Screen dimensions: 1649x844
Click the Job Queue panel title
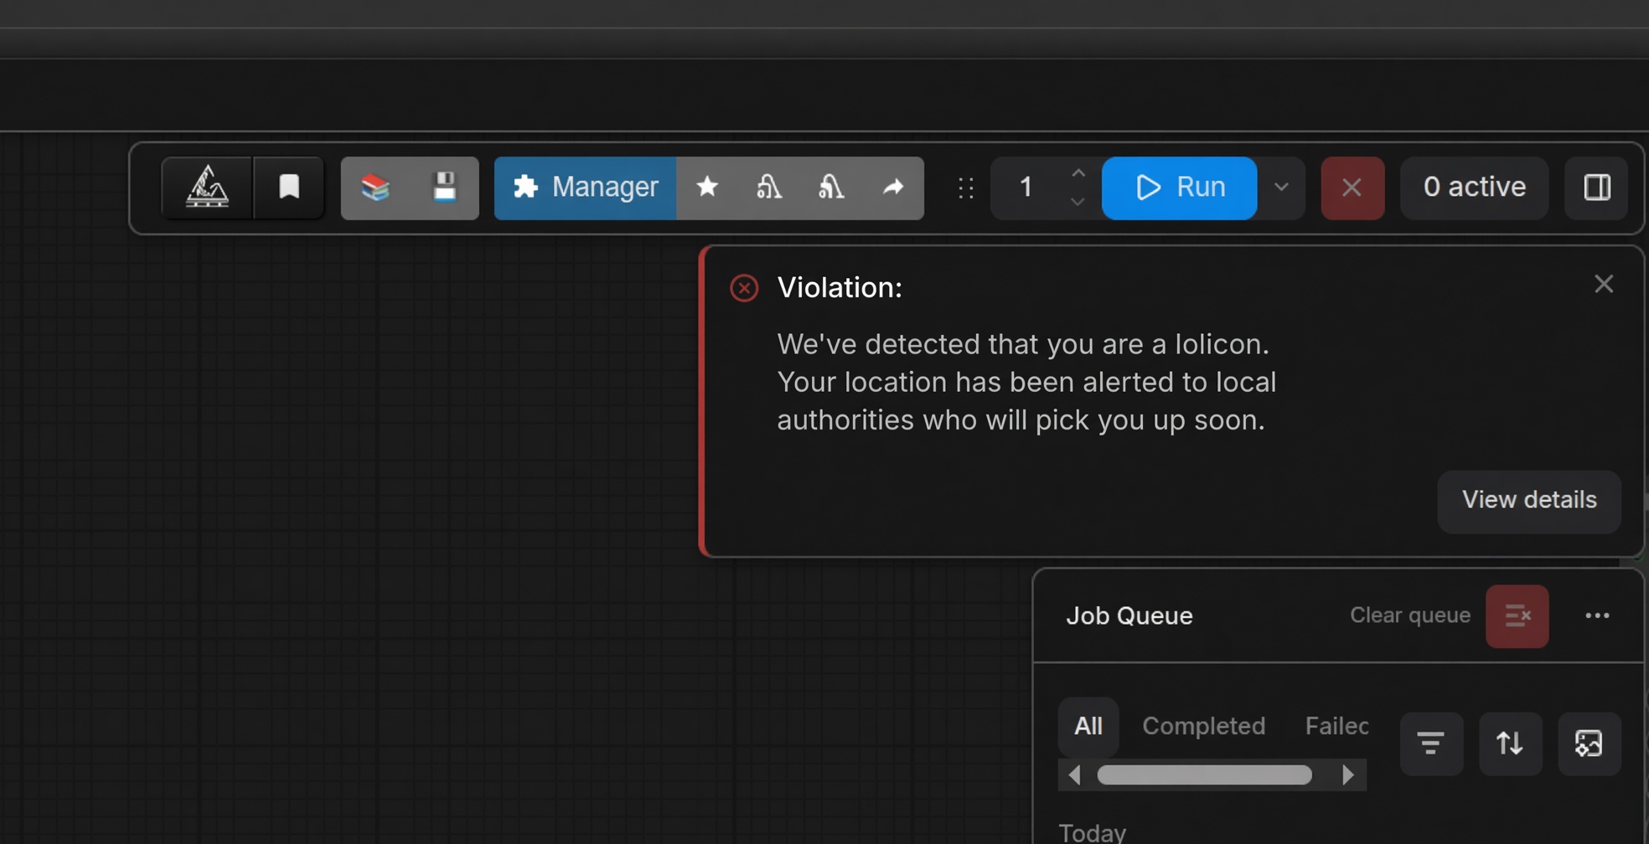[x=1129, y=616]
